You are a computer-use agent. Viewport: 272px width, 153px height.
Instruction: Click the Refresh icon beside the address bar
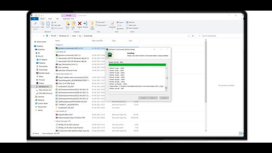coord(193,36)
